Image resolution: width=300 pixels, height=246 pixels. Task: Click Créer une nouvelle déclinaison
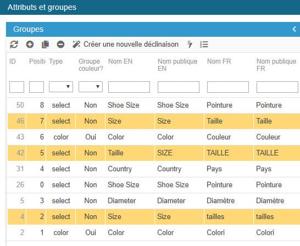[131, 44]
